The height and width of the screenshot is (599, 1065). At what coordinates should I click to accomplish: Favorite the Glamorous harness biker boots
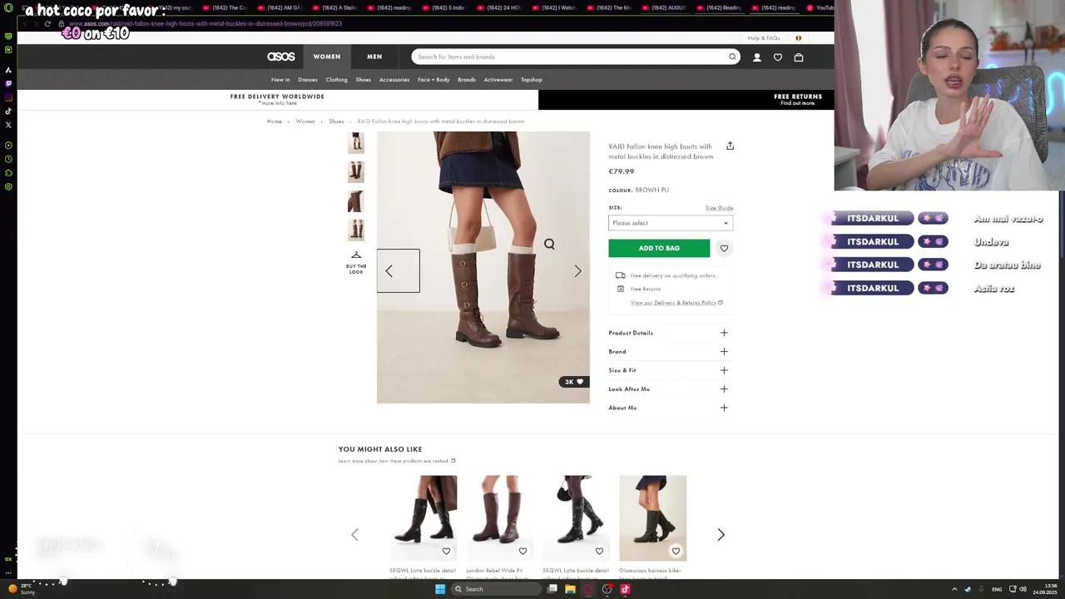click(x=676, y=551)
